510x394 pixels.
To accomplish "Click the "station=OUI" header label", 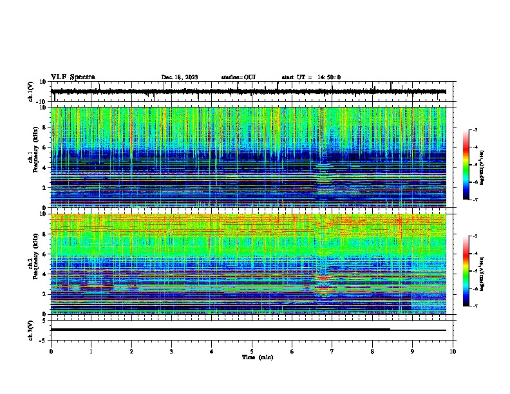I will (238, 77).
